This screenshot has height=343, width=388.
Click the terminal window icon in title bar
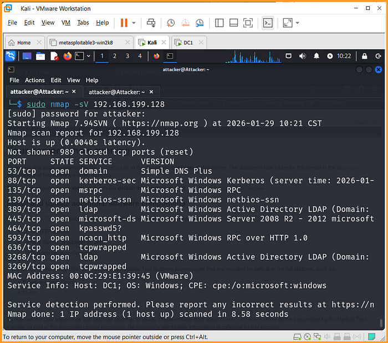[x=11, y=69]
